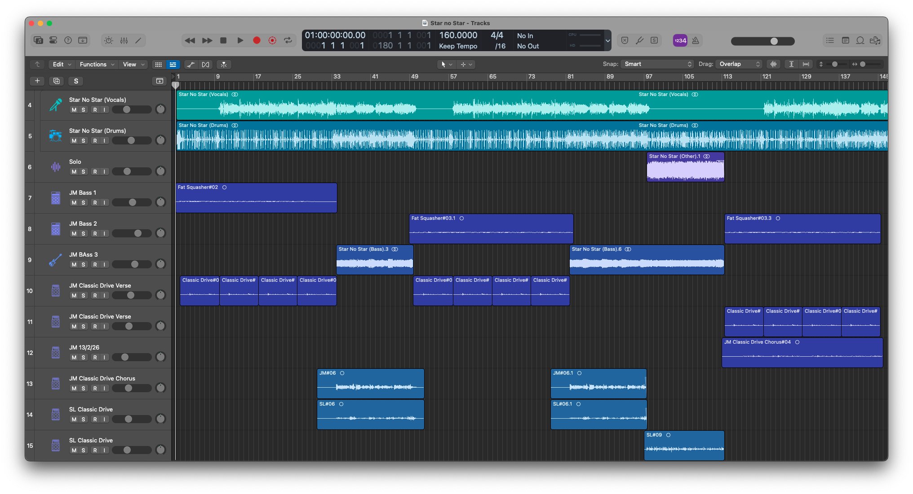This screenshot has width=913, height=494.
Task: Click the Solo track volume slider
Action: coord(131,172)
